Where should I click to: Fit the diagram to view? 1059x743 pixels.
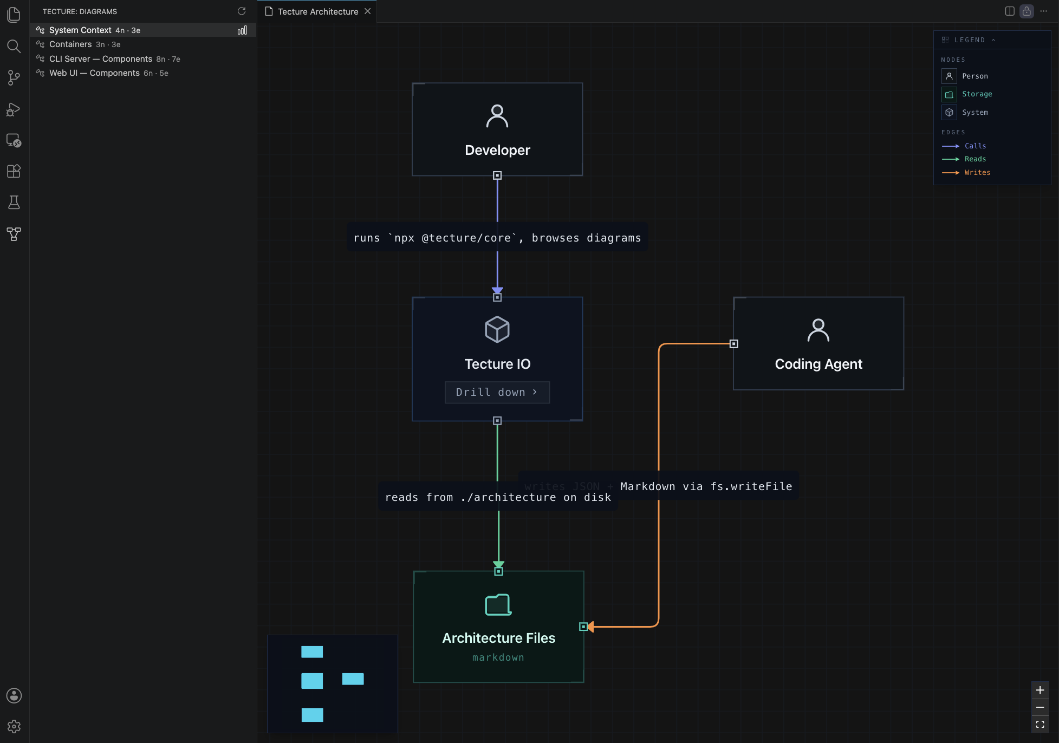tap(1040, 724)
